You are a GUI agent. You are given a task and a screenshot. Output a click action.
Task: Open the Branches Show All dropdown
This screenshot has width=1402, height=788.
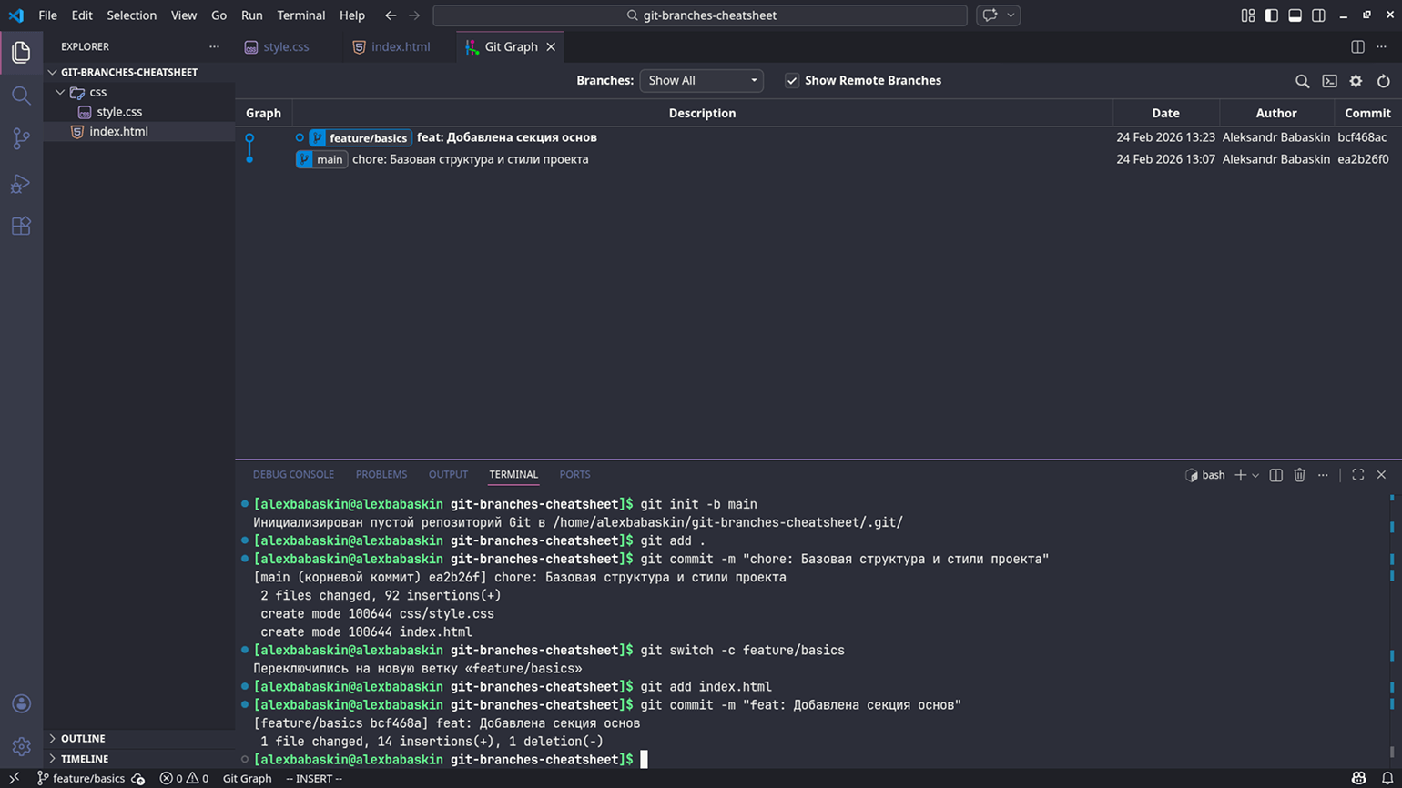point(701,81)
